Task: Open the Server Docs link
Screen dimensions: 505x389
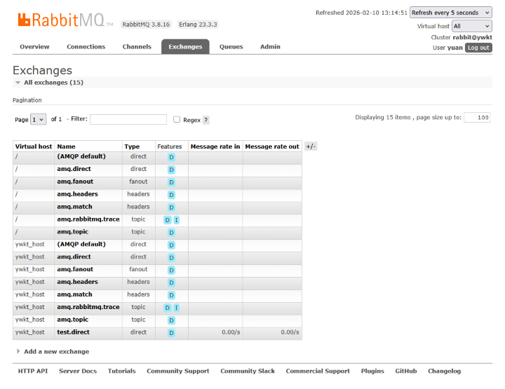Action: click(x=78, y=371)
